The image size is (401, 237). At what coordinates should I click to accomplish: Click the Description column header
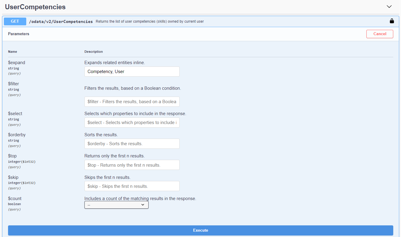[93, 52]
